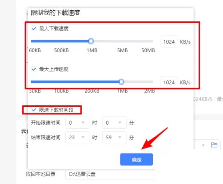Click the 取回本地目录 path field D:\迅雷云盘
The height and width of the screenshot is (184, 223).
[x=110, y=174]
